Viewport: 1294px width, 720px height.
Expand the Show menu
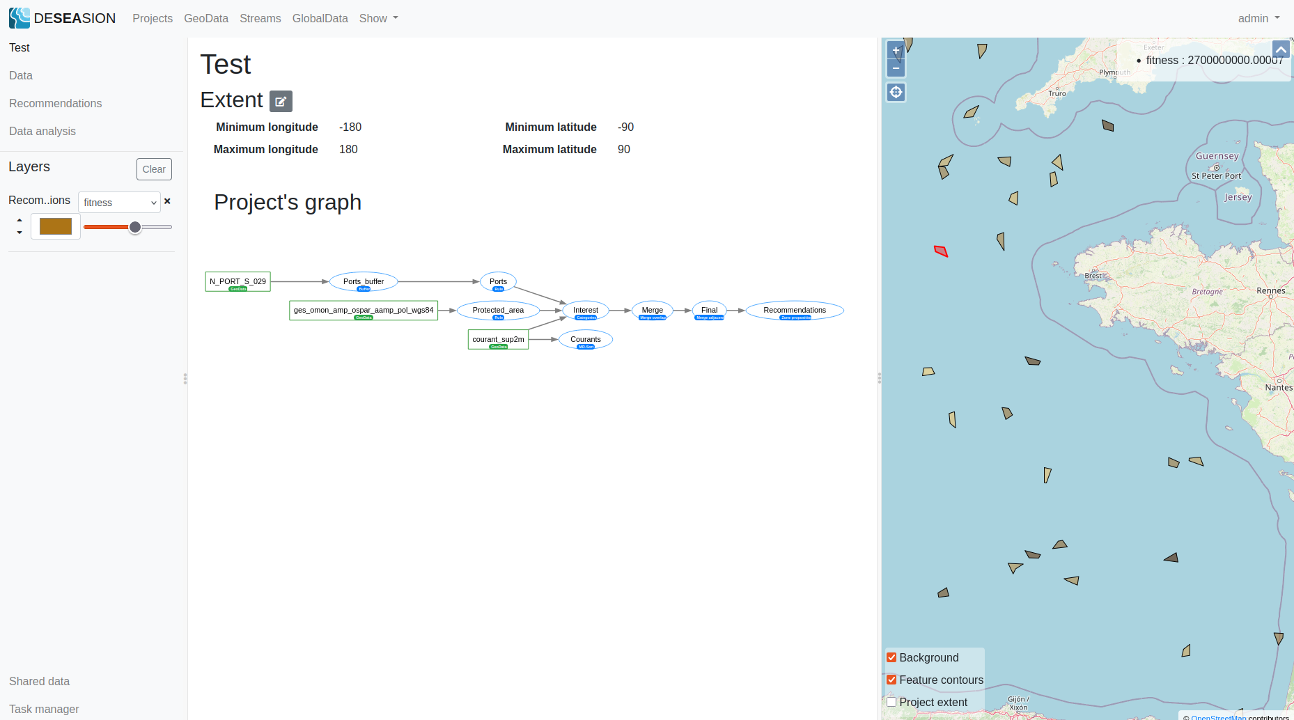[x=378, y=18]
